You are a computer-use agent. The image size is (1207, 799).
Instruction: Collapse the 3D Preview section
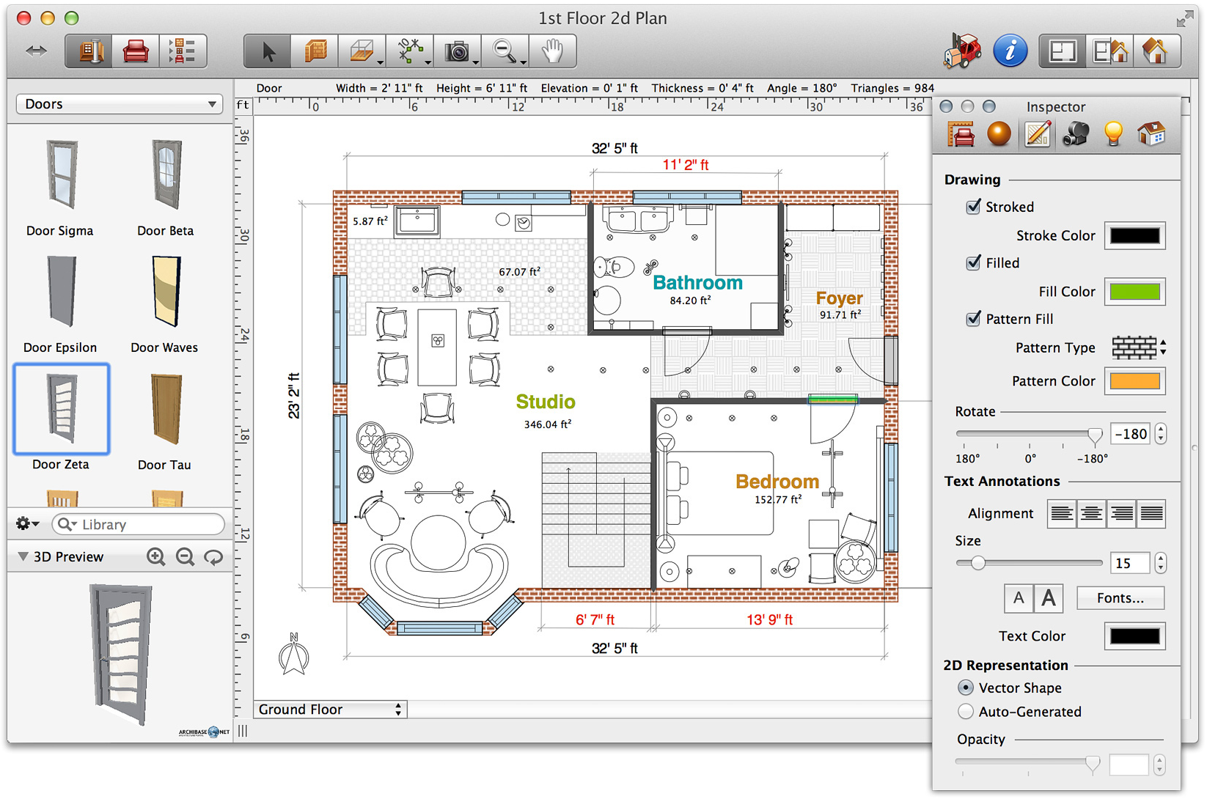pyautogui.click(x=23, y=557)
